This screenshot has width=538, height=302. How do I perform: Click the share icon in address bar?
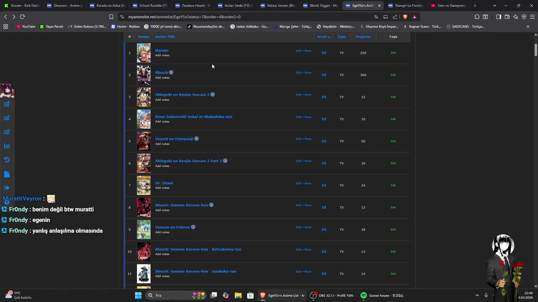395,17
